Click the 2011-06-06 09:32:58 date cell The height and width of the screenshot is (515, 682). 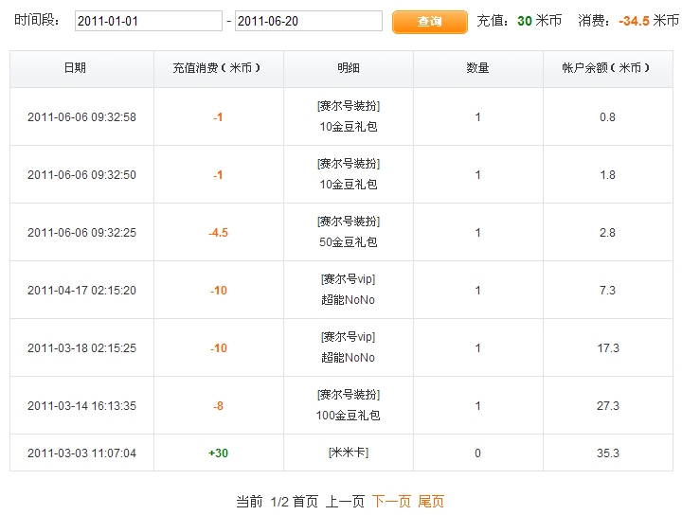[x=81, y=116]
